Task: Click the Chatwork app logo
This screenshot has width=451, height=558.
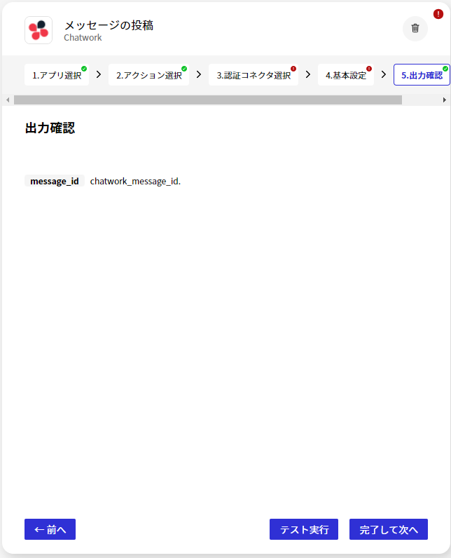Action: pyautogui.click(x=39, y=30)
